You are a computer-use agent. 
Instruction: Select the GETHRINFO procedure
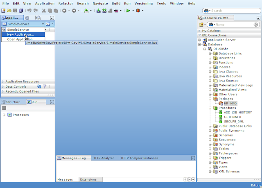click(x=233, y=117)
